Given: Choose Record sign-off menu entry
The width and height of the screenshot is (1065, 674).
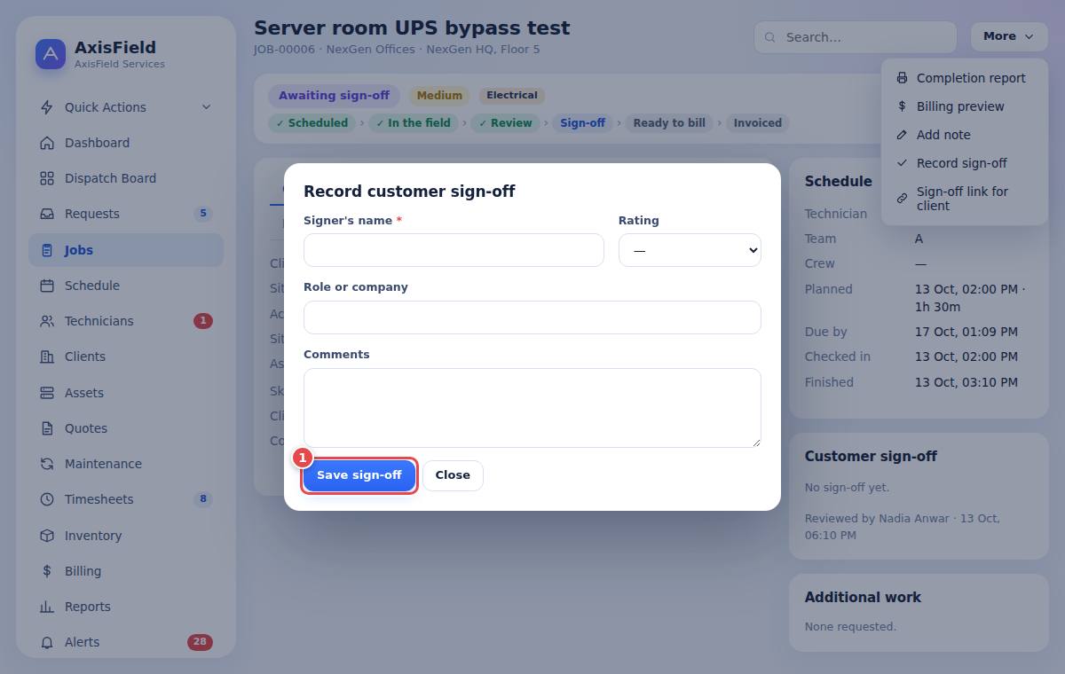Looking at the screenshot, I should click(x=965, y=163).
